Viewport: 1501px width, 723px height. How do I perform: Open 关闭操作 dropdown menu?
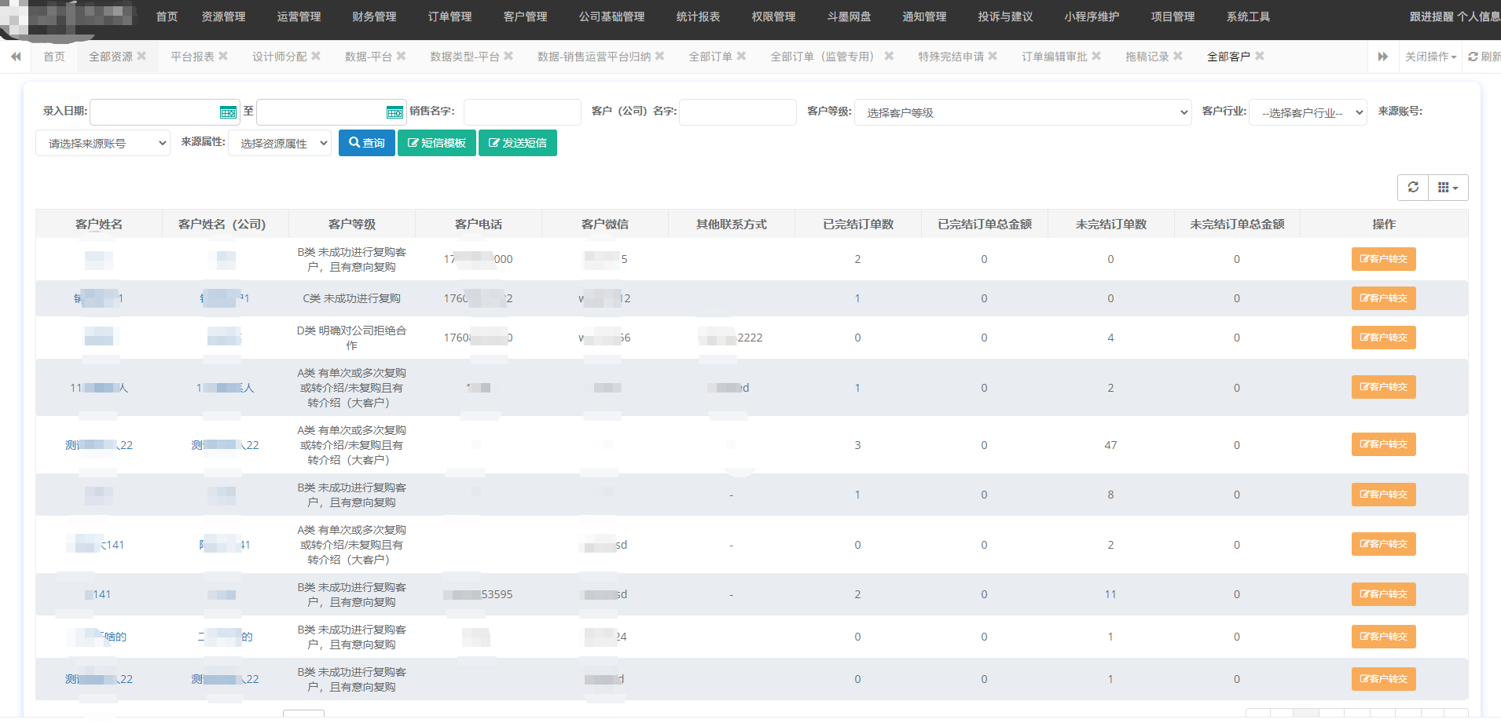tap(1430, 57)
